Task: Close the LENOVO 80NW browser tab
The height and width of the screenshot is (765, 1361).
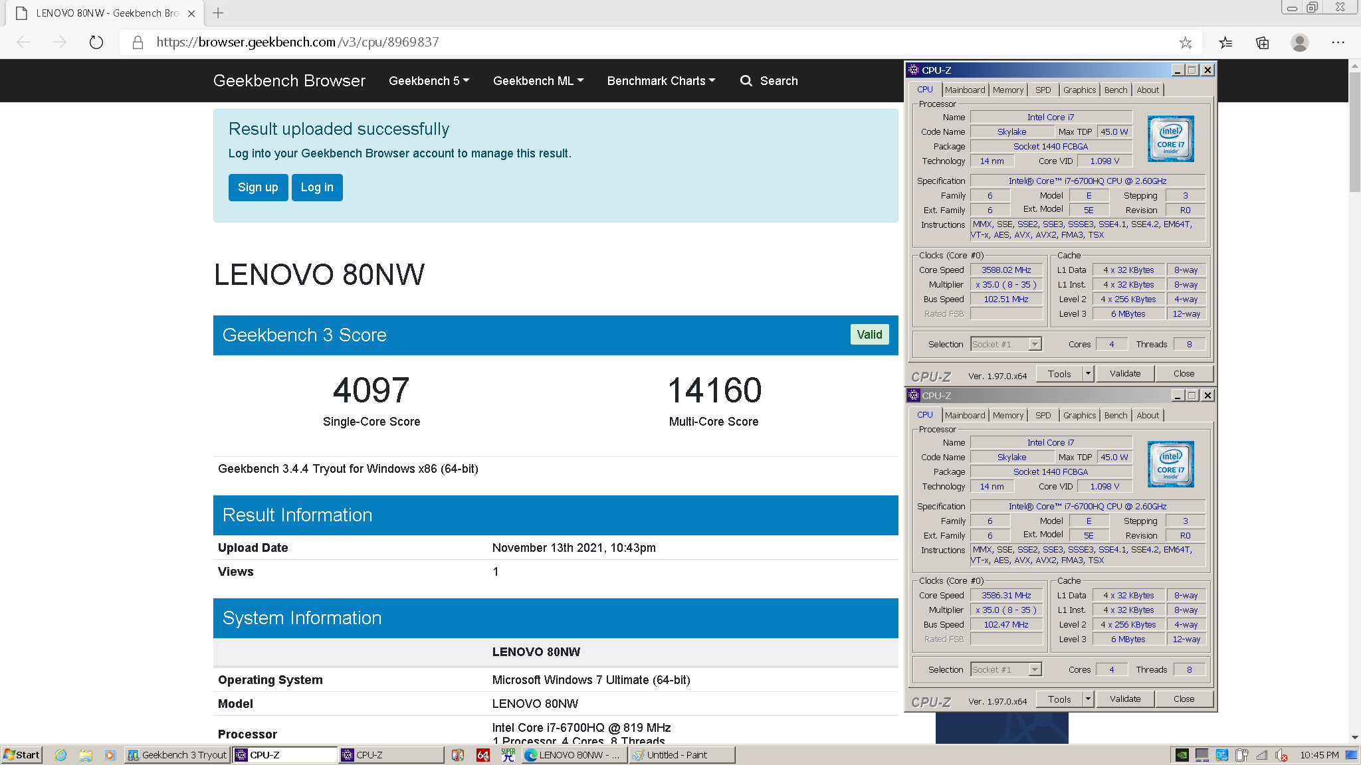Action: 191,13
